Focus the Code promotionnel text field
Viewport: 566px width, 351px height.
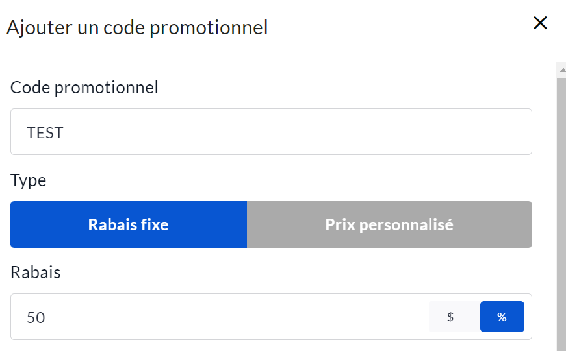coord(271,132)
